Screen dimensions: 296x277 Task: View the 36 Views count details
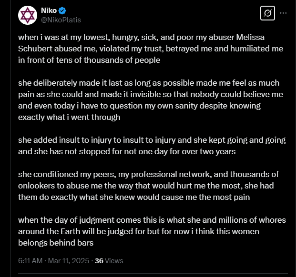pyautogui.click(x=109, y=261)
